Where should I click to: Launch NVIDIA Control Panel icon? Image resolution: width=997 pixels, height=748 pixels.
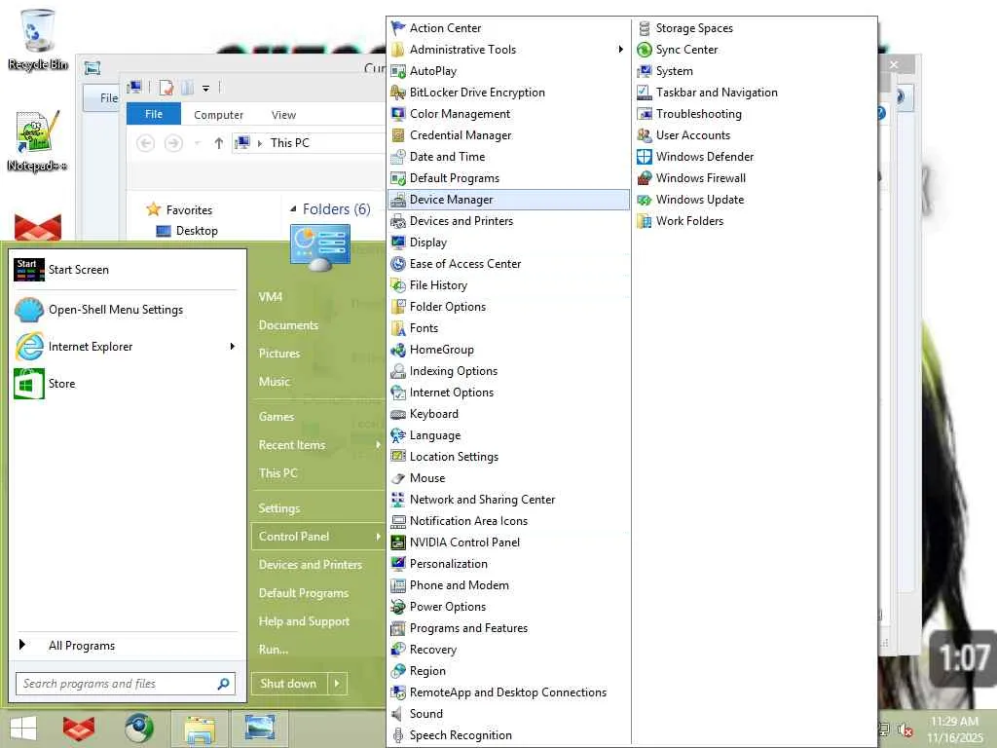(x=398, y=542)
